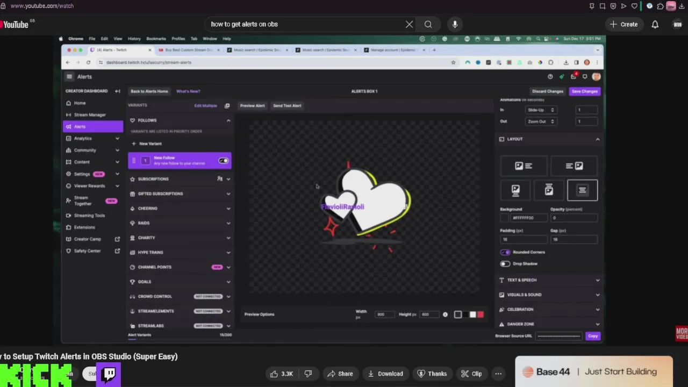Expand Analytics submenu in sidebar
This screenshot has width=688, height=387.
117,138
